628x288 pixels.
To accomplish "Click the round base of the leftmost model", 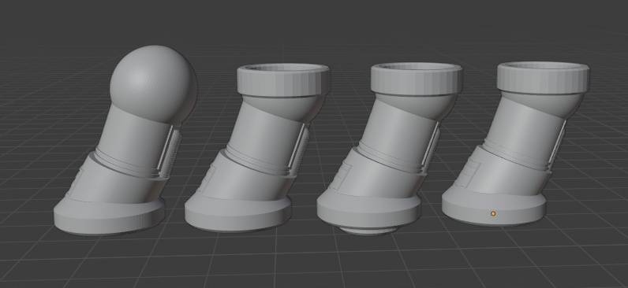I will pos(110,216).
